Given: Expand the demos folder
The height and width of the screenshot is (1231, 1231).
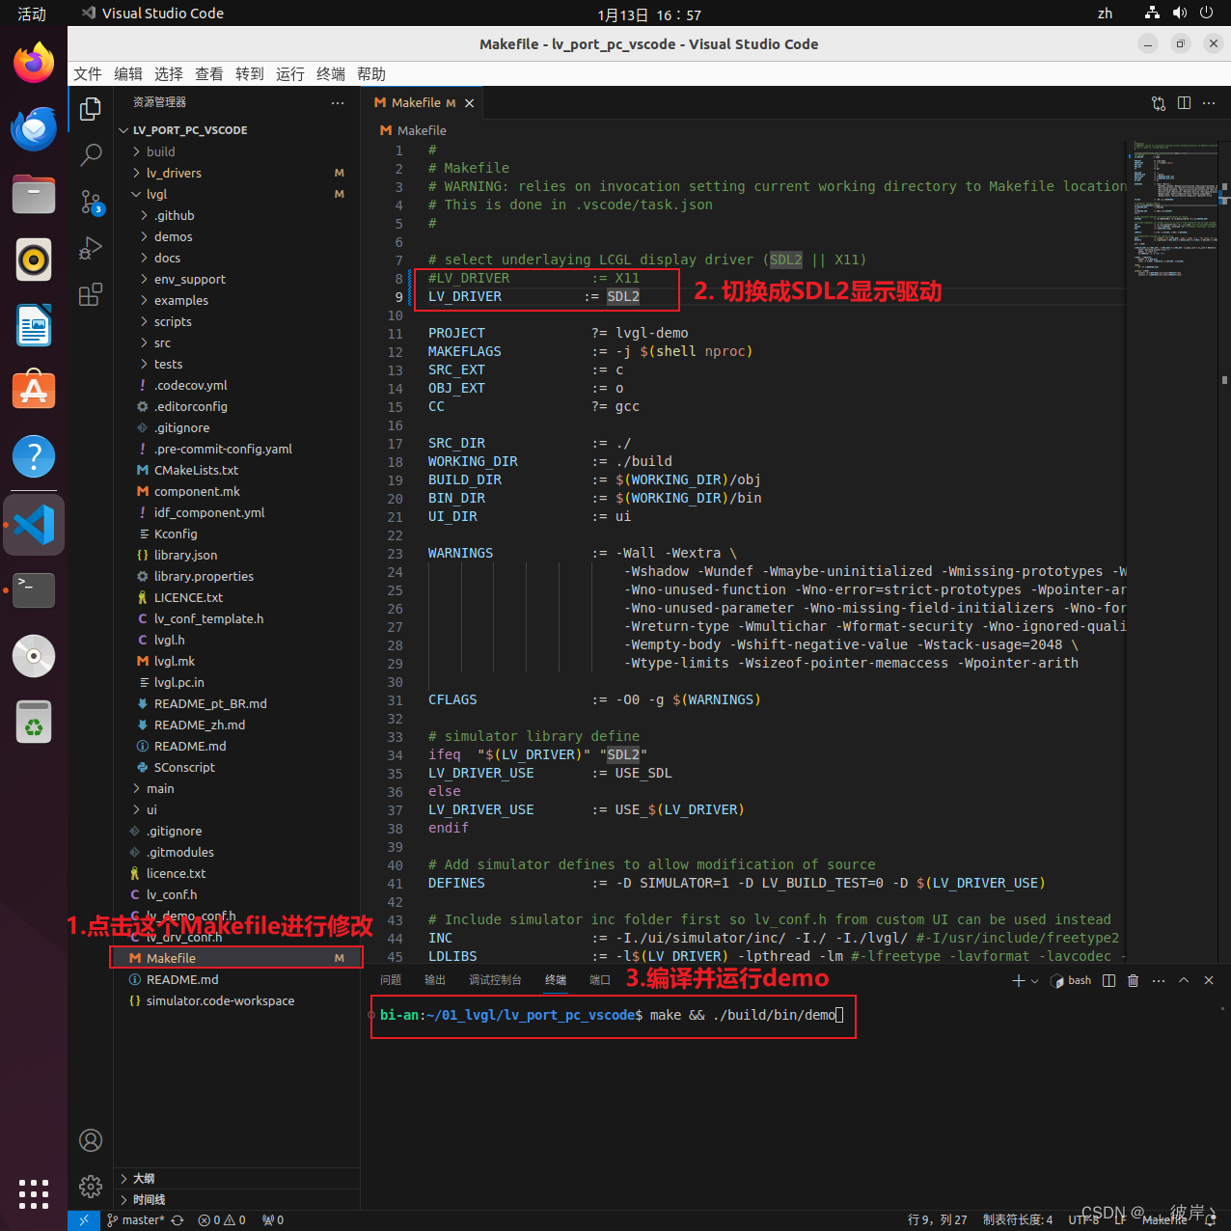Looking at the screenshot, I should [173, 236].
